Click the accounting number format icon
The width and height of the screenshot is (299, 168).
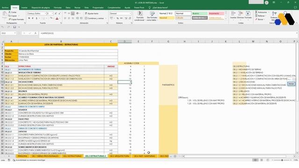(x=112, y=18)
